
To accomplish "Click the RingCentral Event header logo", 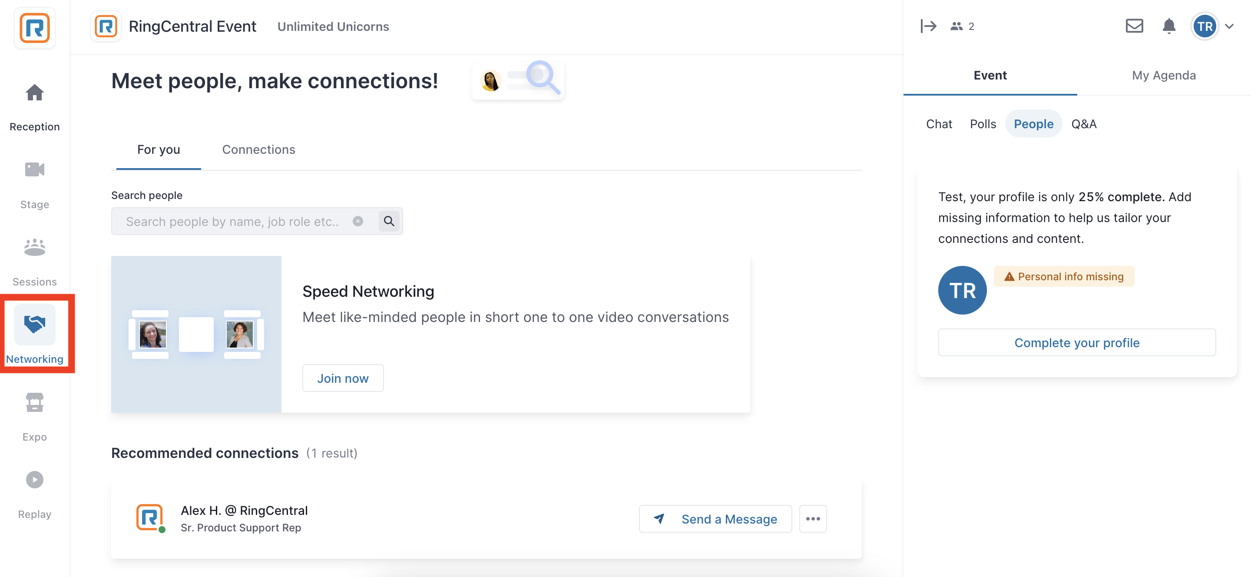I will 106,26.
